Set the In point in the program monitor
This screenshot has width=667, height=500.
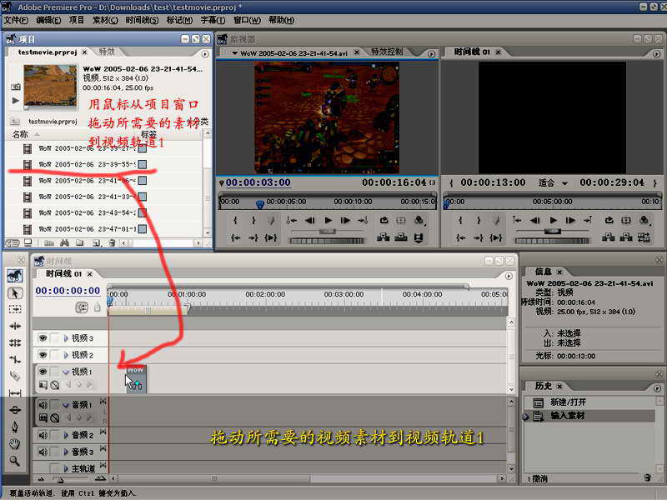click(x=460, y=220)
